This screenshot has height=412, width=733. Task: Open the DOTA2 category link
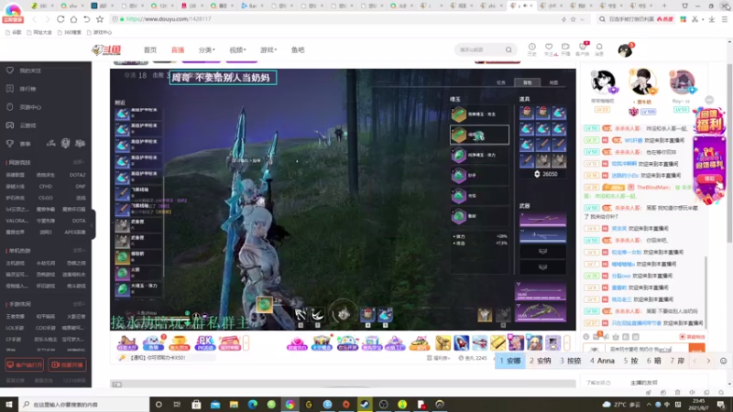(77, 175)
